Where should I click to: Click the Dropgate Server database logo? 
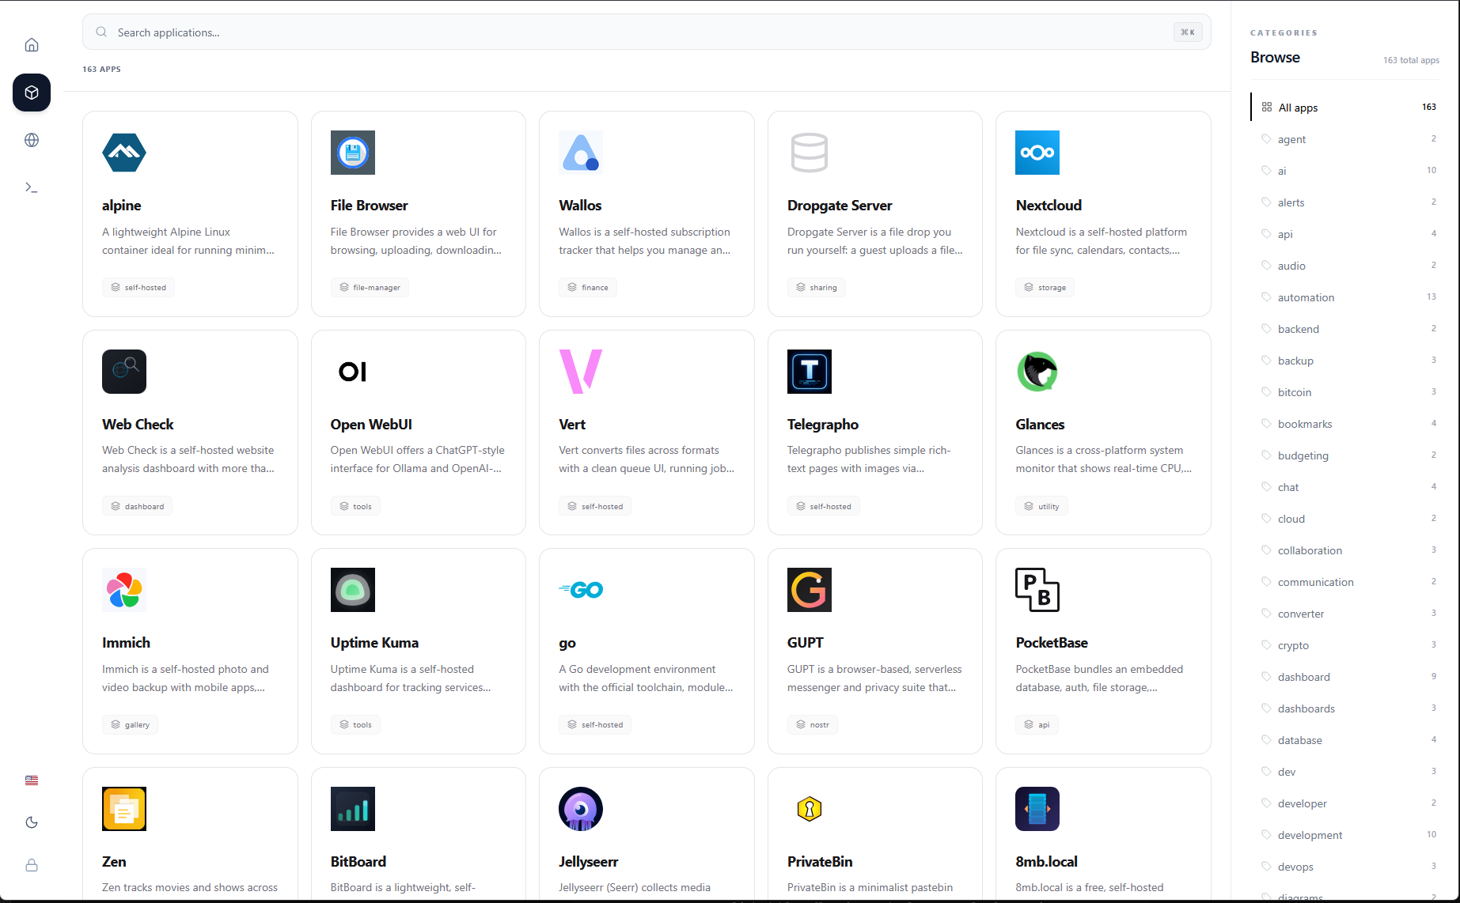(x=810, y=153)
